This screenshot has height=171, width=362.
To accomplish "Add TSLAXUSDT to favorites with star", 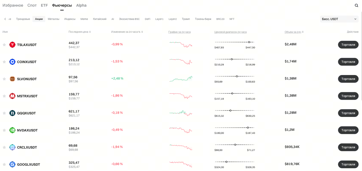I will point(4,45).
